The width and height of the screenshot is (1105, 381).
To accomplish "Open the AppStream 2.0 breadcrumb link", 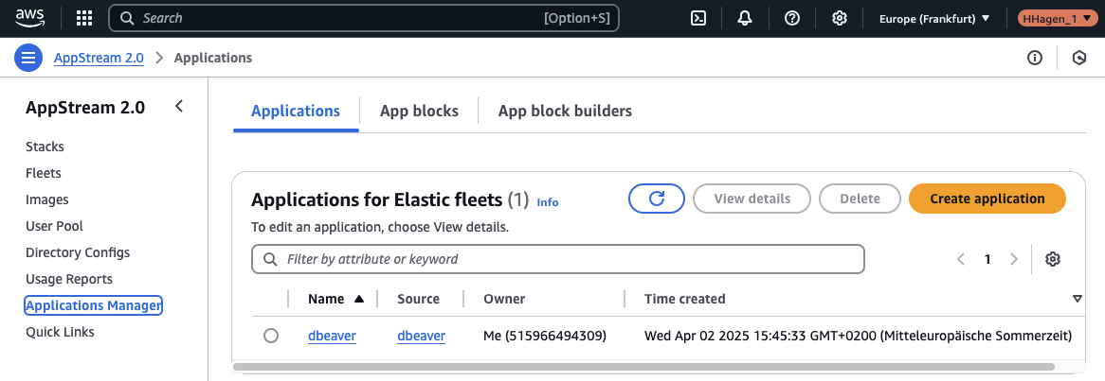I will [x=99, y=58].
